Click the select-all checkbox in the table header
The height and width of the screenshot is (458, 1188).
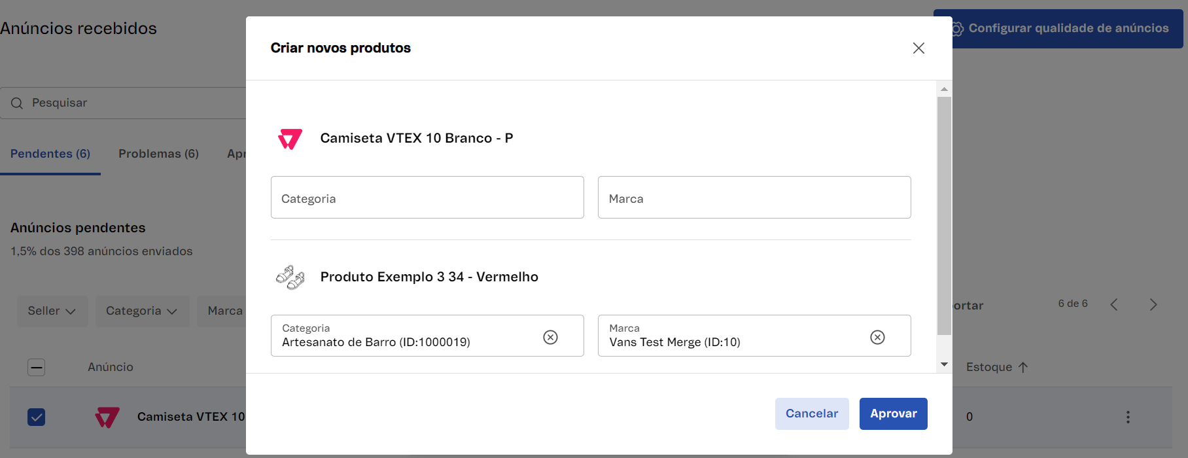[x=37, y=367]
